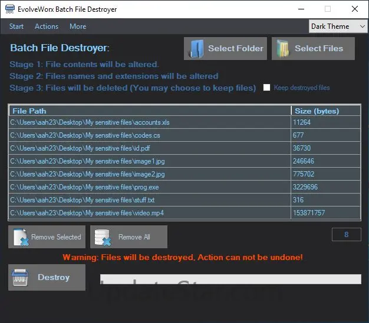The image size is (369, 323).
Task: Click the file count box showing 8
Action: pyautogui.click(x=347, y=234)
